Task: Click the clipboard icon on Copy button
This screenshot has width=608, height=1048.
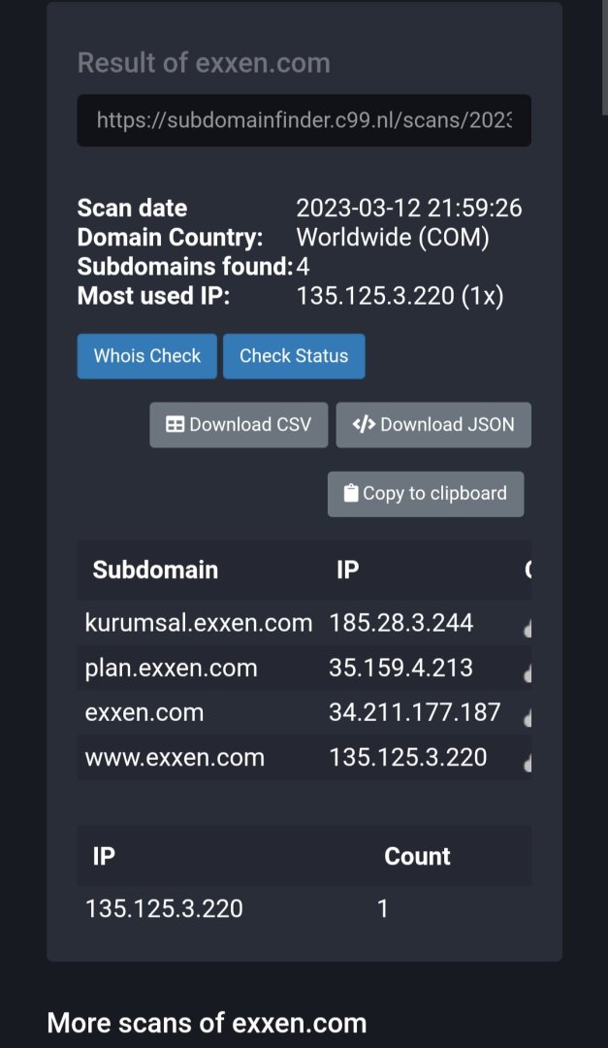Action: click(x=351, y=493)
